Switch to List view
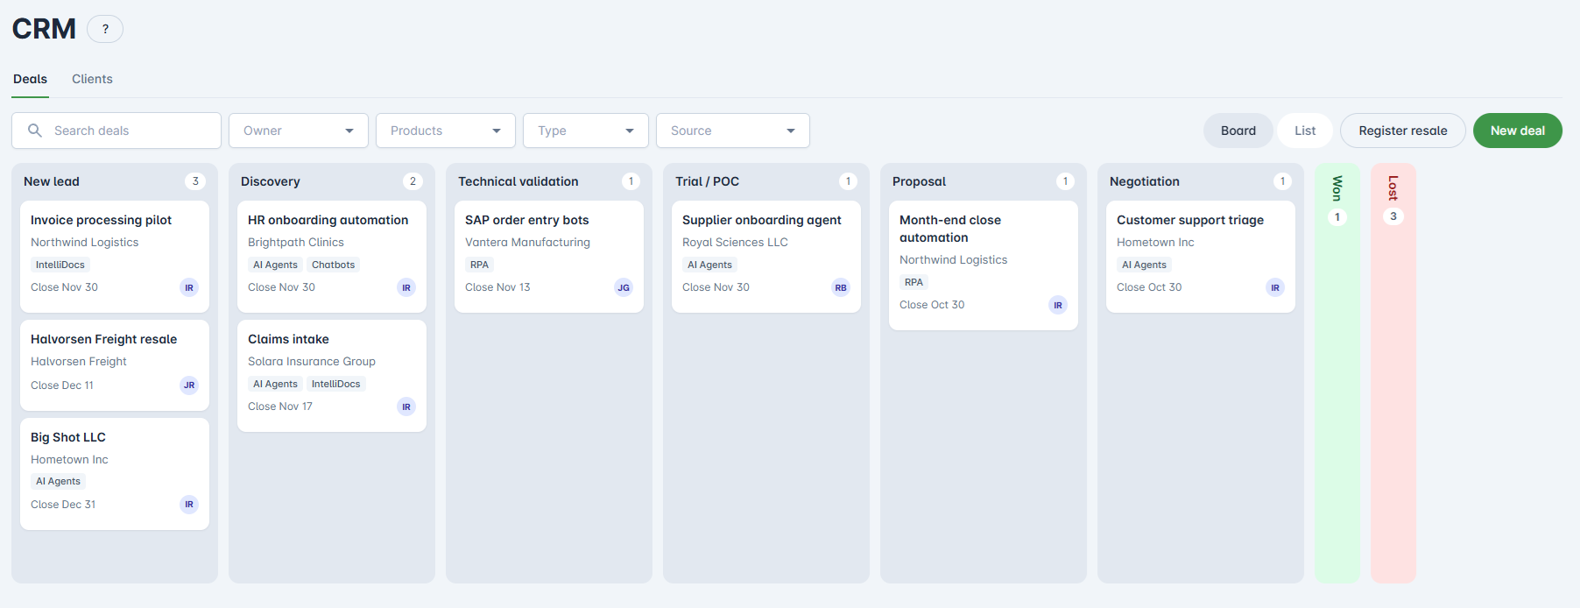Viewport: 1580px width, 608px height. coord(1305,131)
